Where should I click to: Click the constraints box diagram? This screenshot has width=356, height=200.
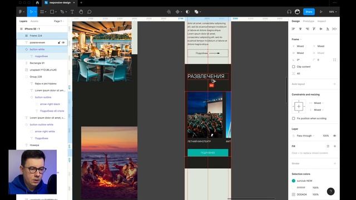299,106
